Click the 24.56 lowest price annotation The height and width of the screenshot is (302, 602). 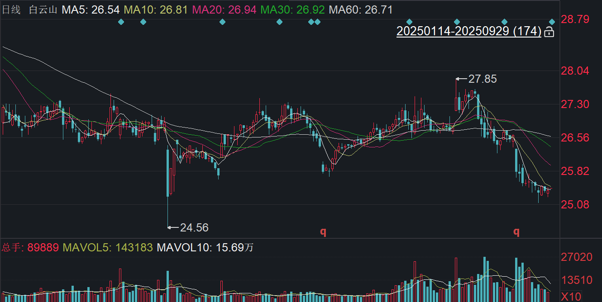pos(194,227)
